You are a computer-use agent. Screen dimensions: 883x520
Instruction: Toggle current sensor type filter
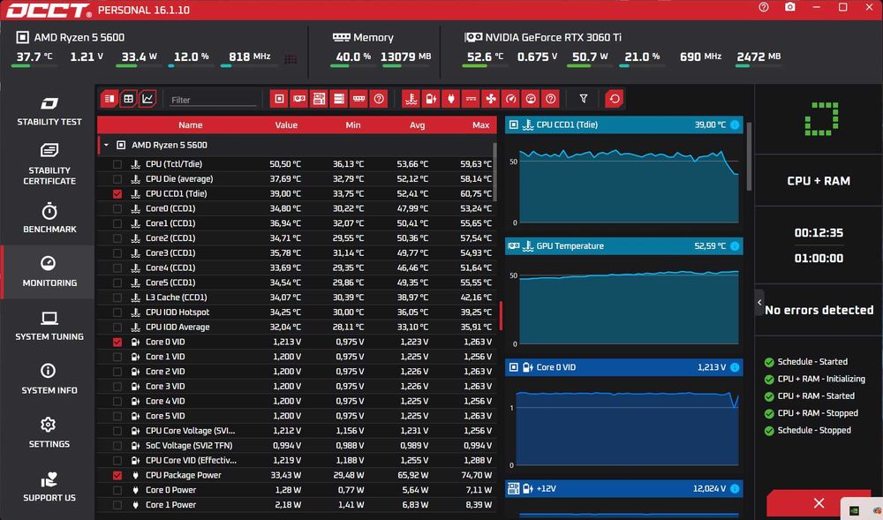point(471,99)
